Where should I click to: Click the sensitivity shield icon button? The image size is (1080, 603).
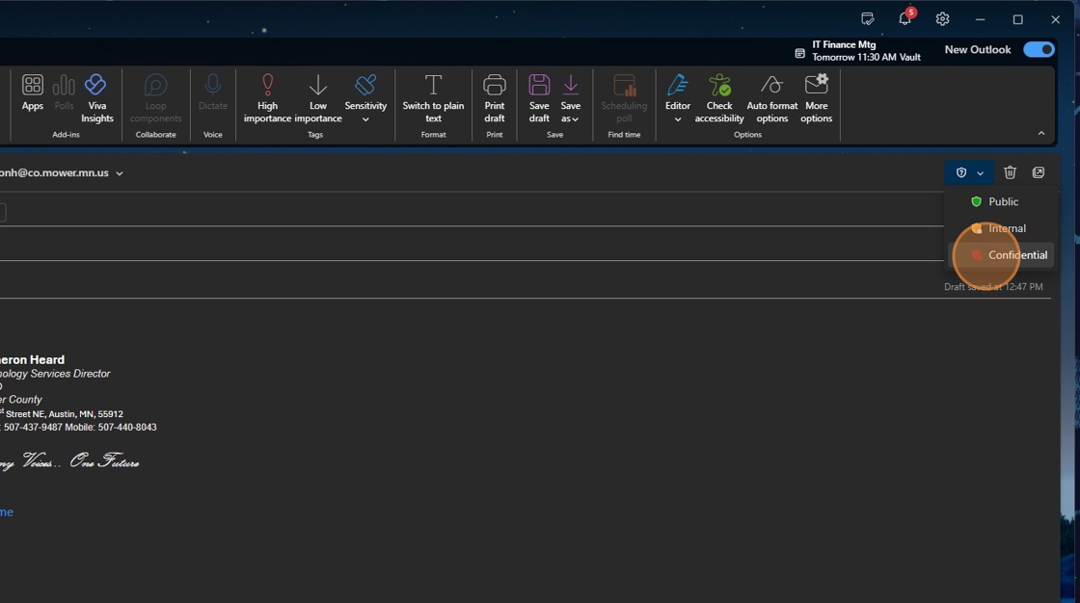[x=960, y=172]
